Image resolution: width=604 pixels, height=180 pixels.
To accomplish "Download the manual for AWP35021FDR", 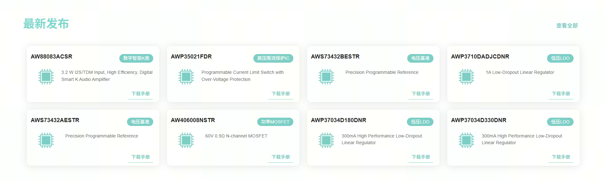I will (281, 94).
